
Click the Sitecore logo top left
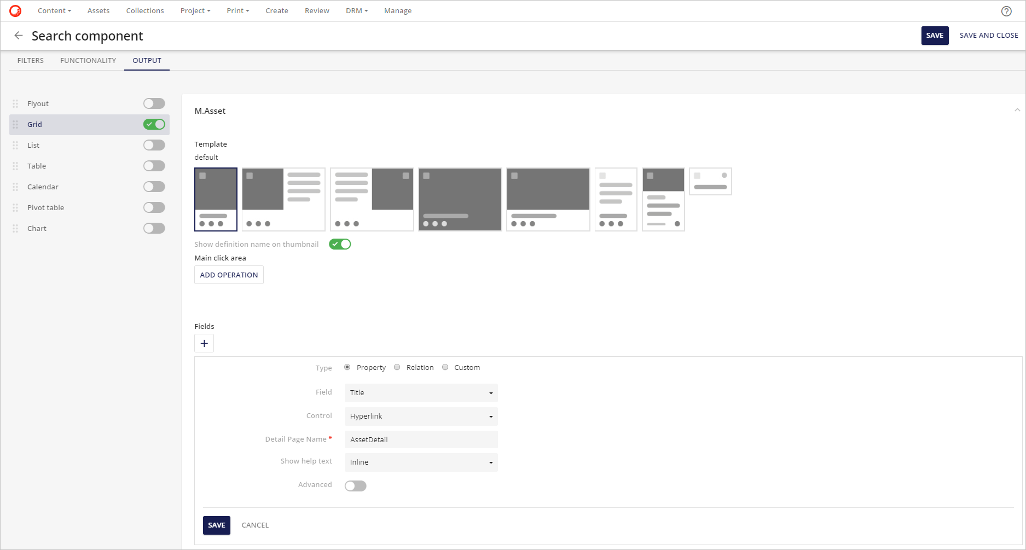click(x=15, y=10)
